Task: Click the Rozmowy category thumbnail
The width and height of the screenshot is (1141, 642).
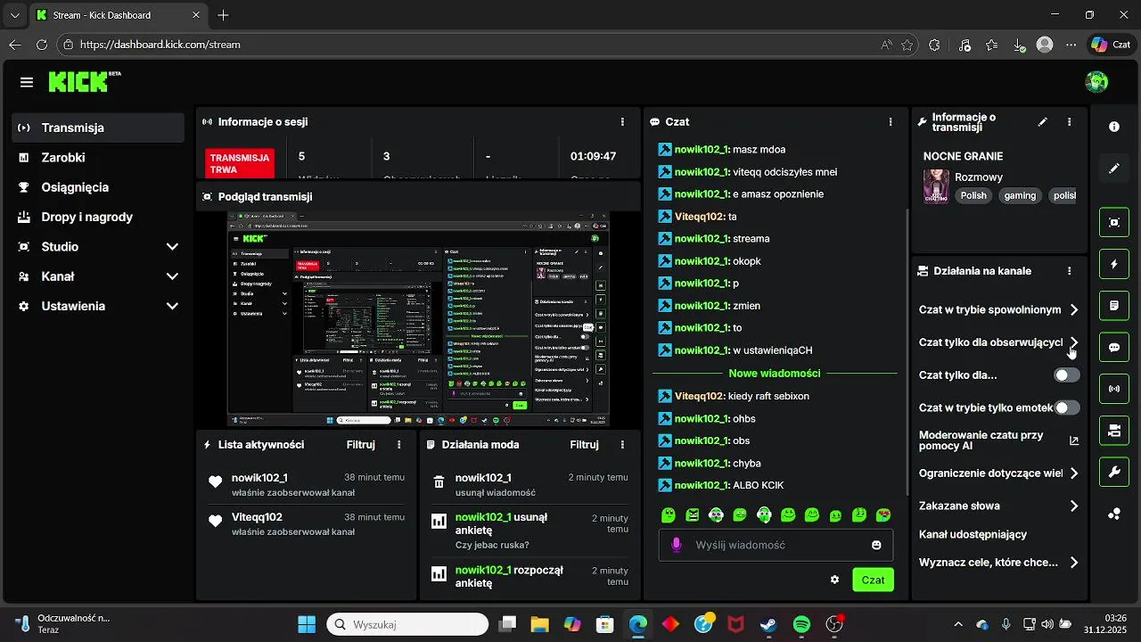Action: 936,186
